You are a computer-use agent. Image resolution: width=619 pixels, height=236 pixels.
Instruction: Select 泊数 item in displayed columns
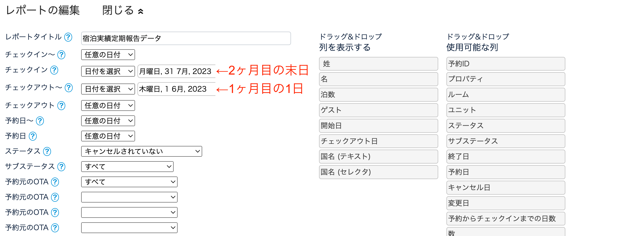click(x=378, y=95)
